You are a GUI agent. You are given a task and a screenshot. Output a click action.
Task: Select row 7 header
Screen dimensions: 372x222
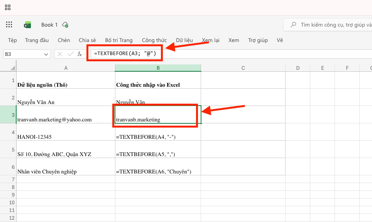(8, 179)
